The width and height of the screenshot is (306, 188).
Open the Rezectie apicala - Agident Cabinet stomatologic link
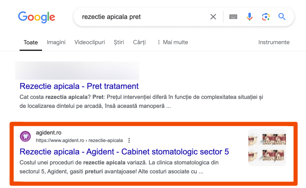tap(124, 152)
